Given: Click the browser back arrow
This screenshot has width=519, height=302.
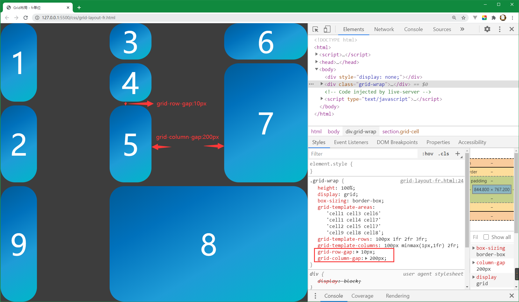Looking at the screenshot, I should click(x=7, y=18).
